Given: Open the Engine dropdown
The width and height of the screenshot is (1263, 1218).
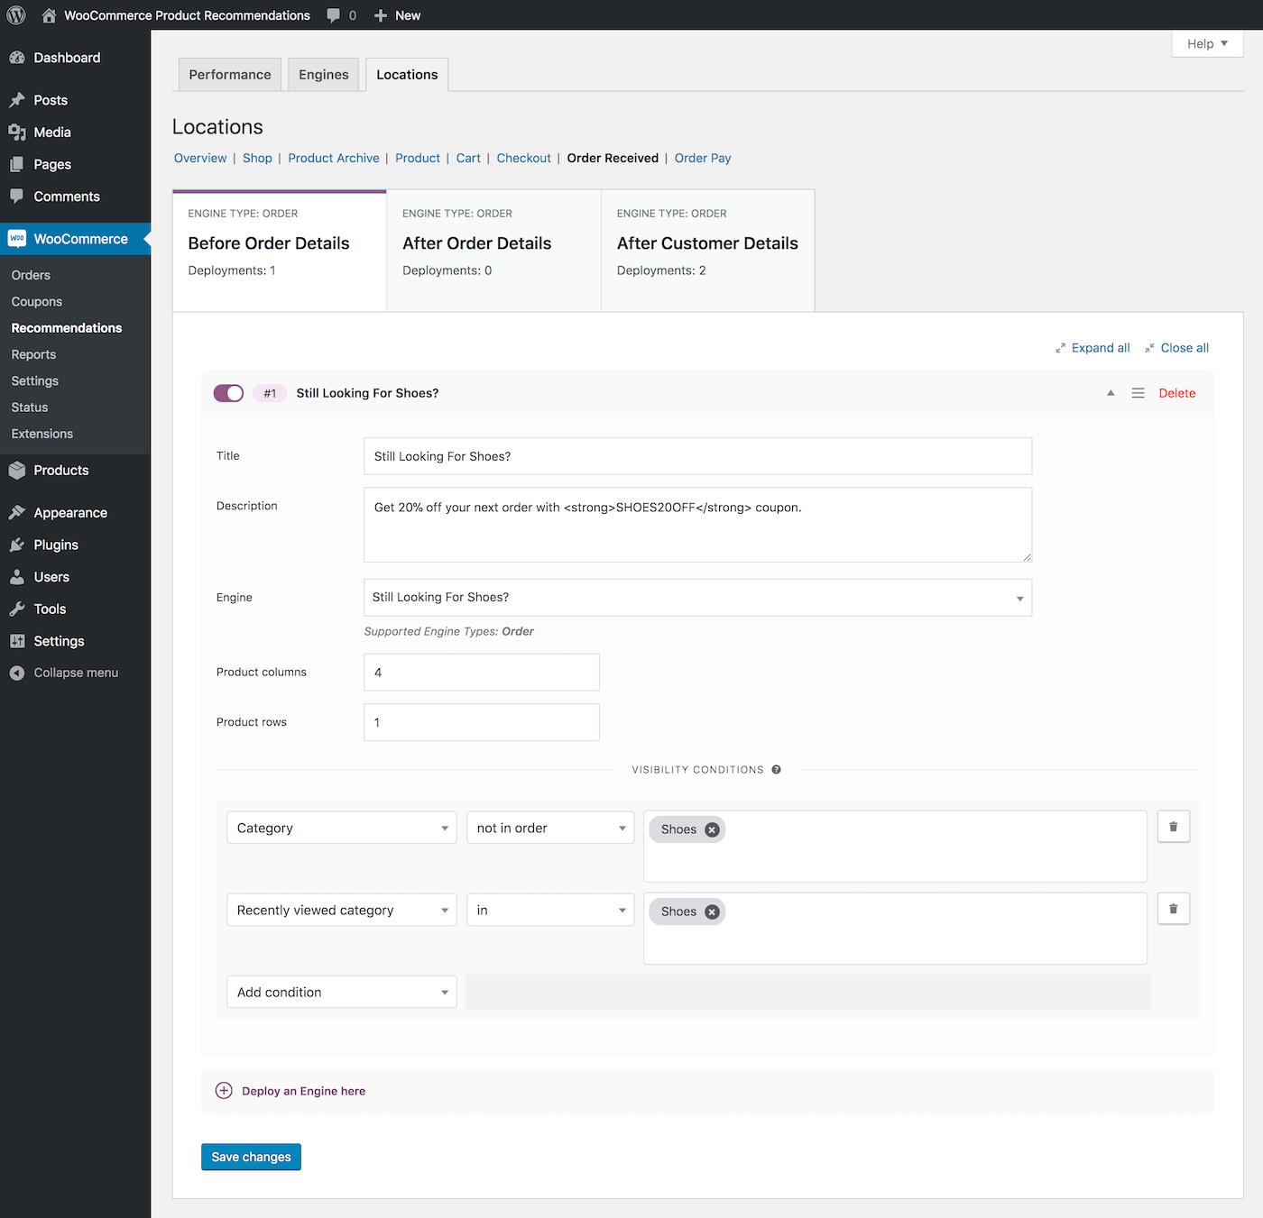Looking at the screenshot, I should pos(697,598).
